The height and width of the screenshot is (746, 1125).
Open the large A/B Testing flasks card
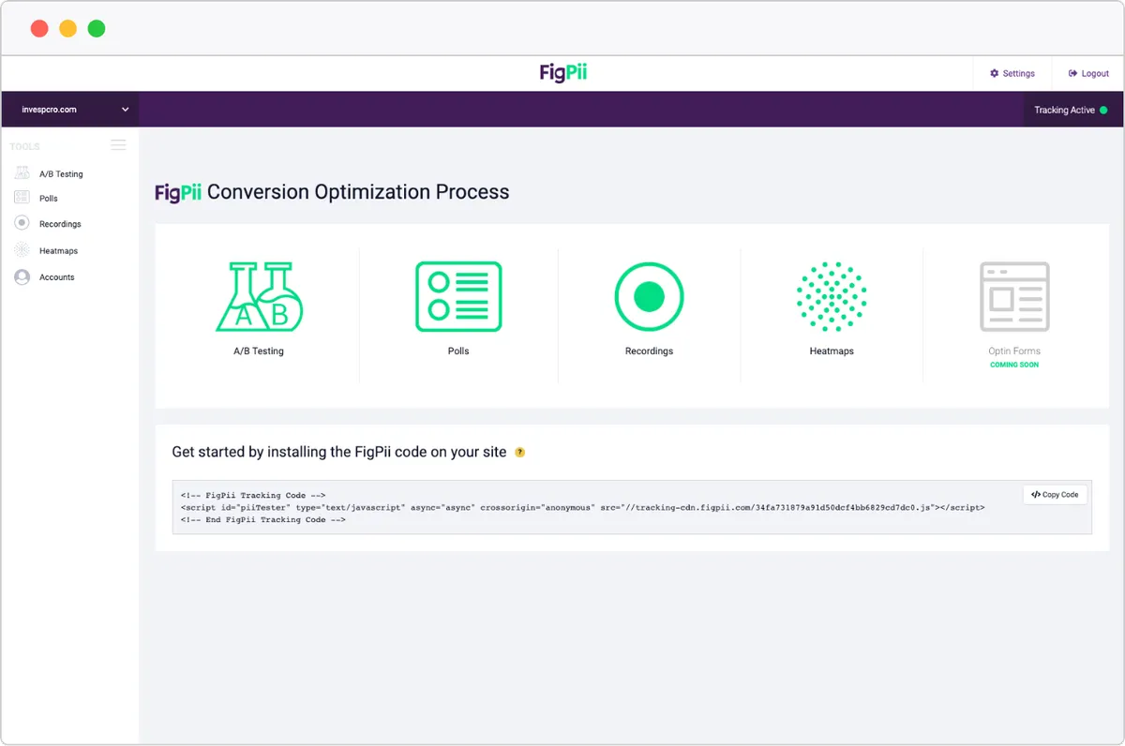pyautogui.click(x=259, y=297)
